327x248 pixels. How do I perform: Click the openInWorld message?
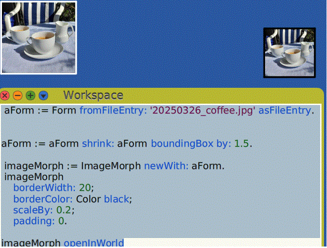[x=94, y=243]
